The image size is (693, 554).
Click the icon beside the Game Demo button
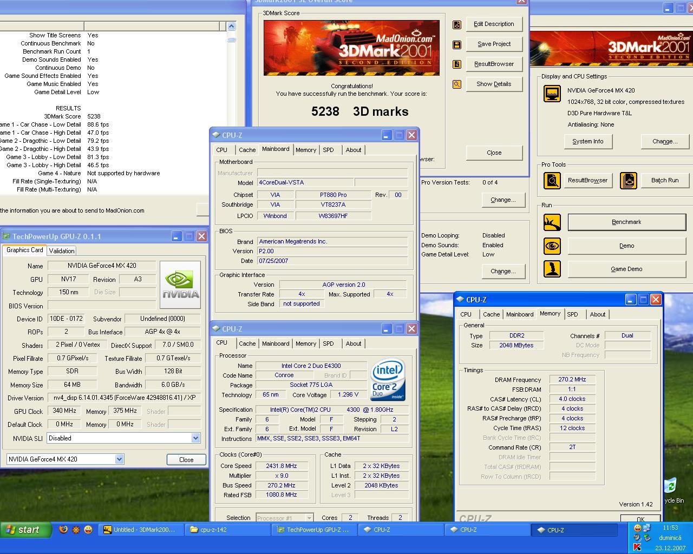(552, 269)
